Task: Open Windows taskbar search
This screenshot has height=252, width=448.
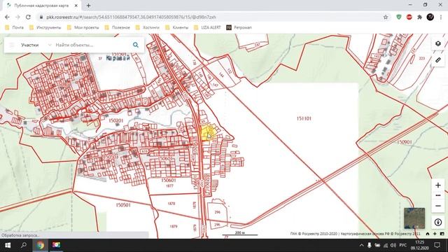Action: [x=24, y=245]
